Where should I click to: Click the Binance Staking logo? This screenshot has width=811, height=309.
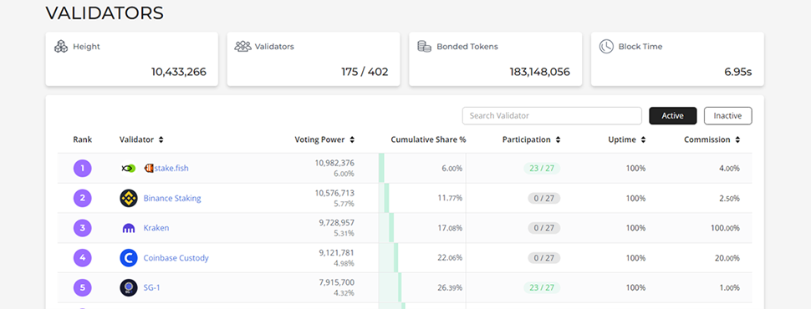coord(129,198)
